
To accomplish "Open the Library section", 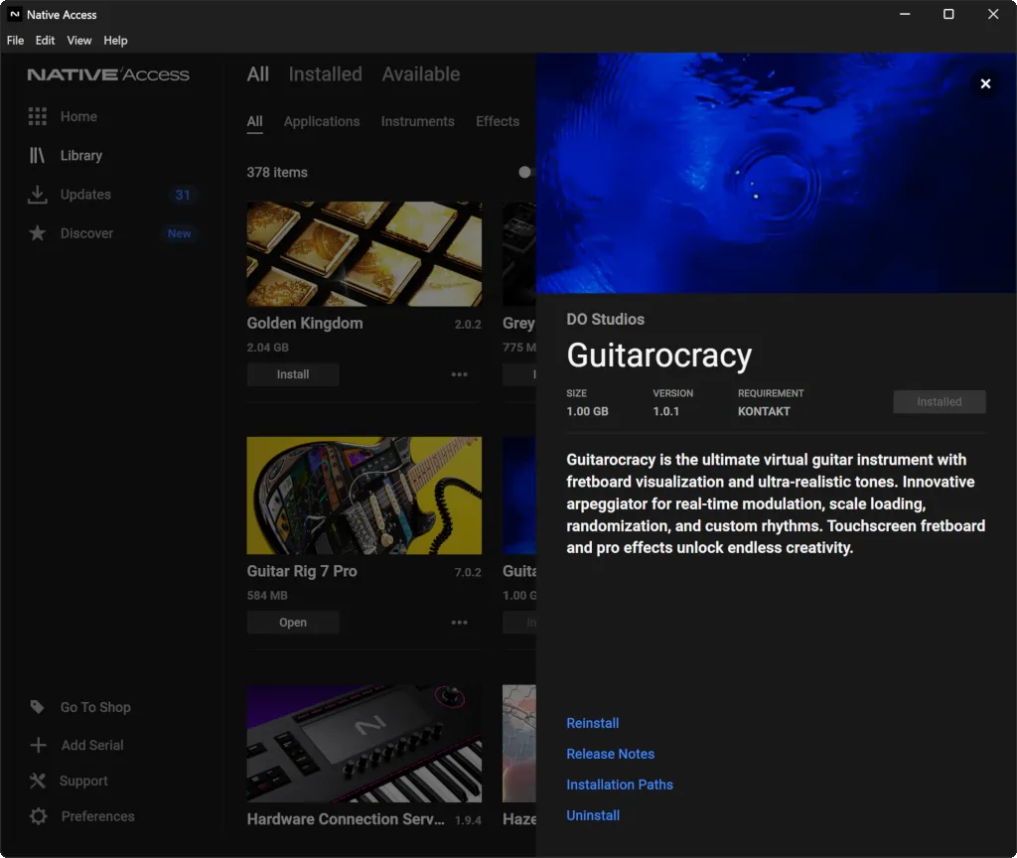I will click(x=81, y=156).
